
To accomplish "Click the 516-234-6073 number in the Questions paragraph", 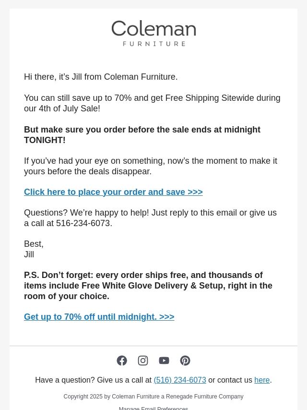I will (83, 223).
